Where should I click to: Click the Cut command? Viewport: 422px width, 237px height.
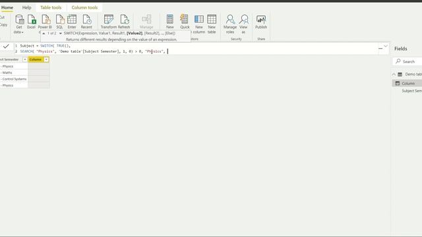(3, 17)
